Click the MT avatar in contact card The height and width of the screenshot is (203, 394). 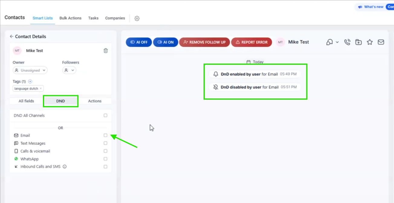tap(17, 51)
